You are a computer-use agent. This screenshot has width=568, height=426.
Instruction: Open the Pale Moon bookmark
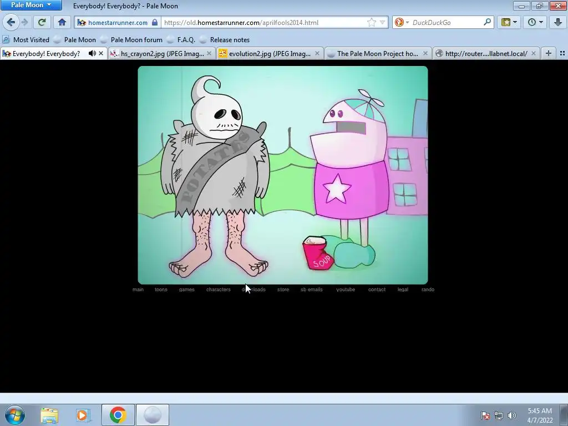(x=75, y=40)
